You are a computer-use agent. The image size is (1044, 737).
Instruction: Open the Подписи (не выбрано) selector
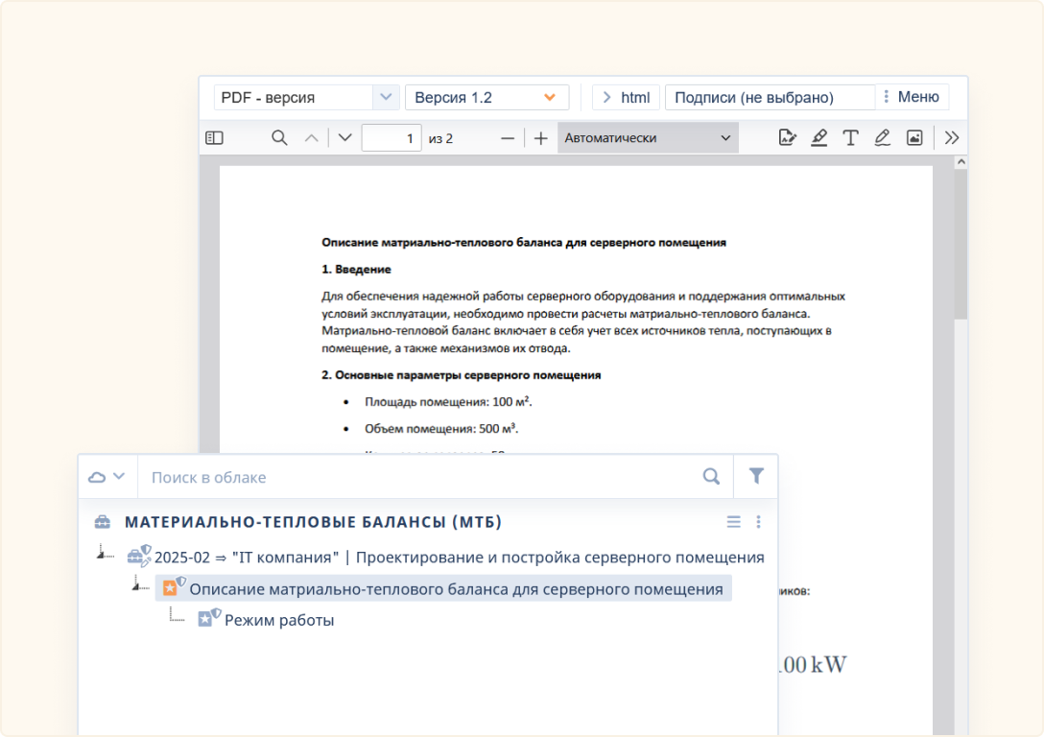[770, 97]
